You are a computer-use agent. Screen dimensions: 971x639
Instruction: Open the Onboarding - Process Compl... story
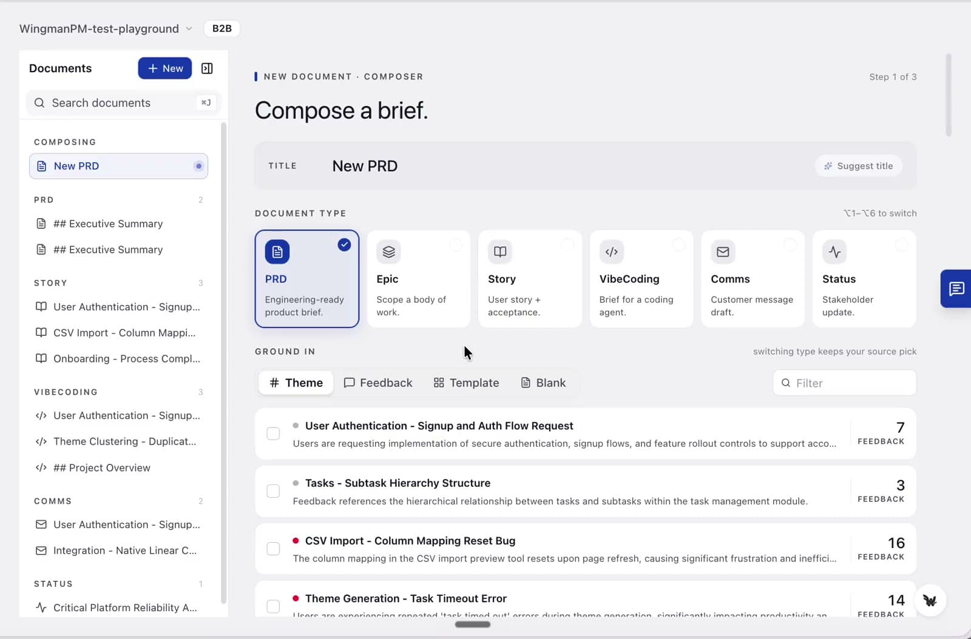tap(119, 358)
